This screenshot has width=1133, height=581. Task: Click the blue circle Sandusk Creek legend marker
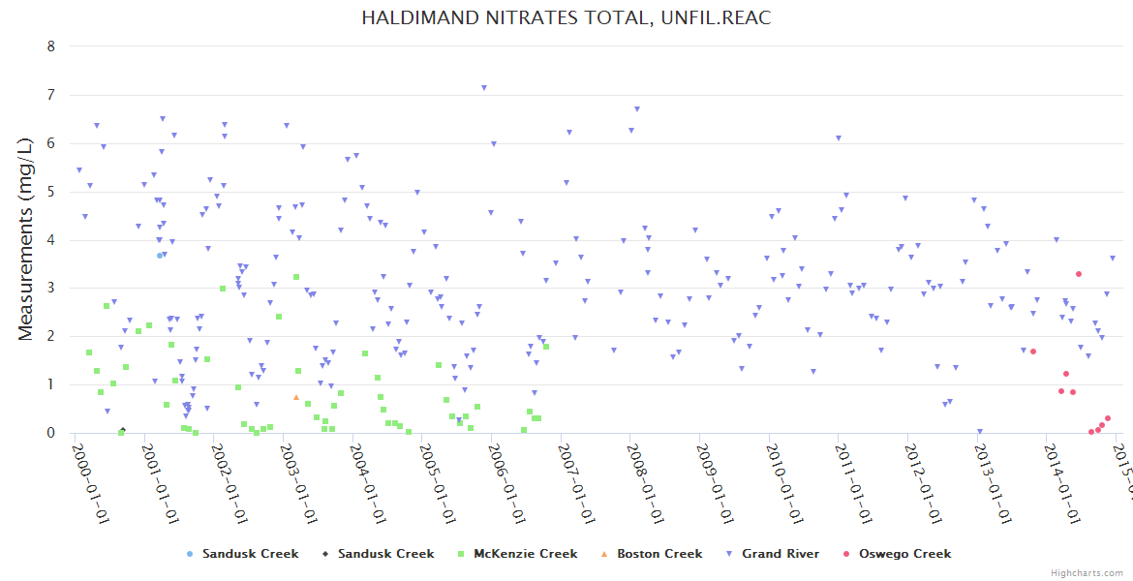click(189, 554)
